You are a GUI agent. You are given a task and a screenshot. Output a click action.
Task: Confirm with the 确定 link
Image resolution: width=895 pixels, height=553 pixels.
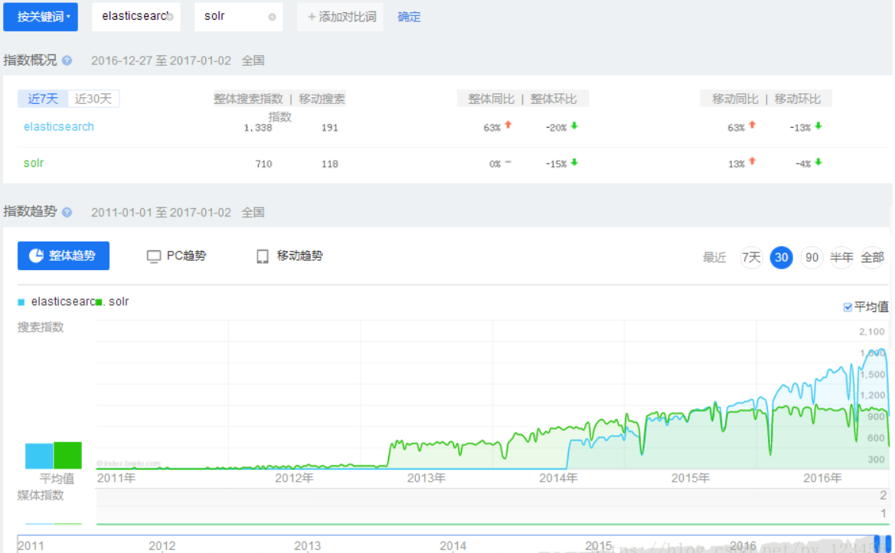409,17
